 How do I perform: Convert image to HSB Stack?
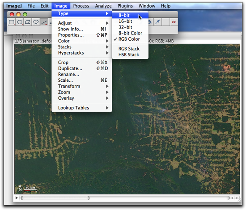click(x=130, y=55)
